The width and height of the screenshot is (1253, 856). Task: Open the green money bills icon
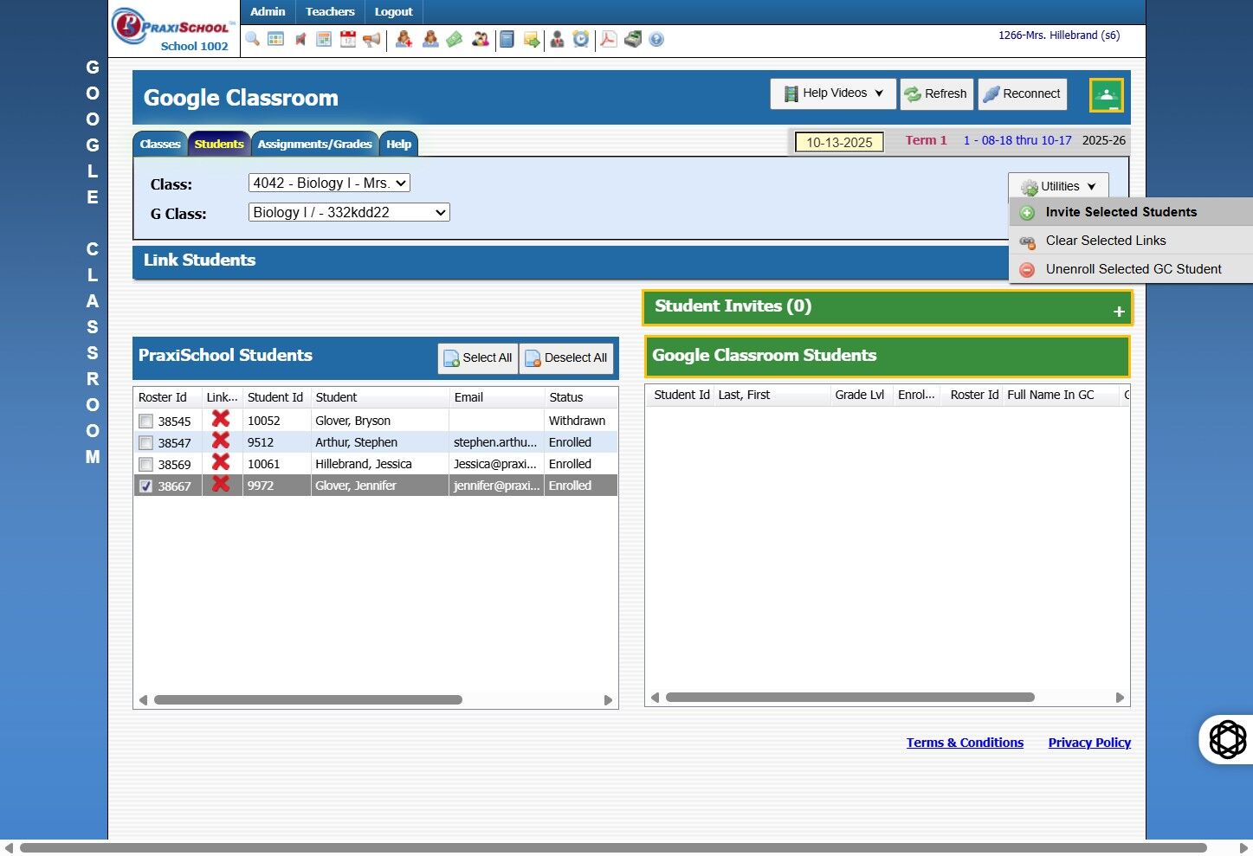point(455,39)
